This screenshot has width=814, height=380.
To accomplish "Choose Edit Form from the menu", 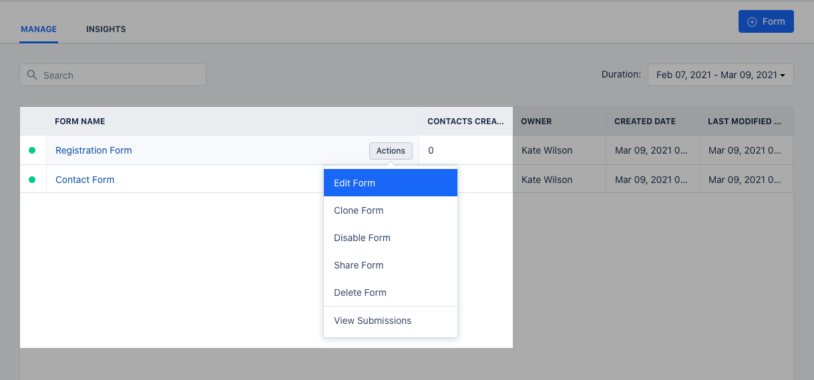I will click(391, 183).
